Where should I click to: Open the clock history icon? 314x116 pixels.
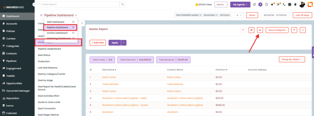[266, 4]
